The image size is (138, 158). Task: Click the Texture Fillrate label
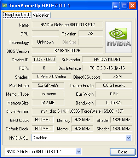81,86
